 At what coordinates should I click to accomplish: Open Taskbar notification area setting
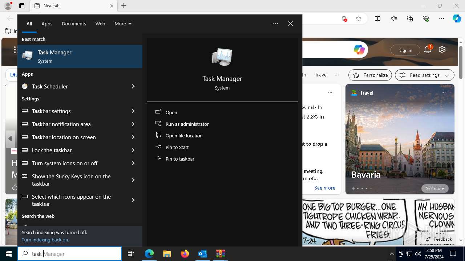[x=71, y=124]
